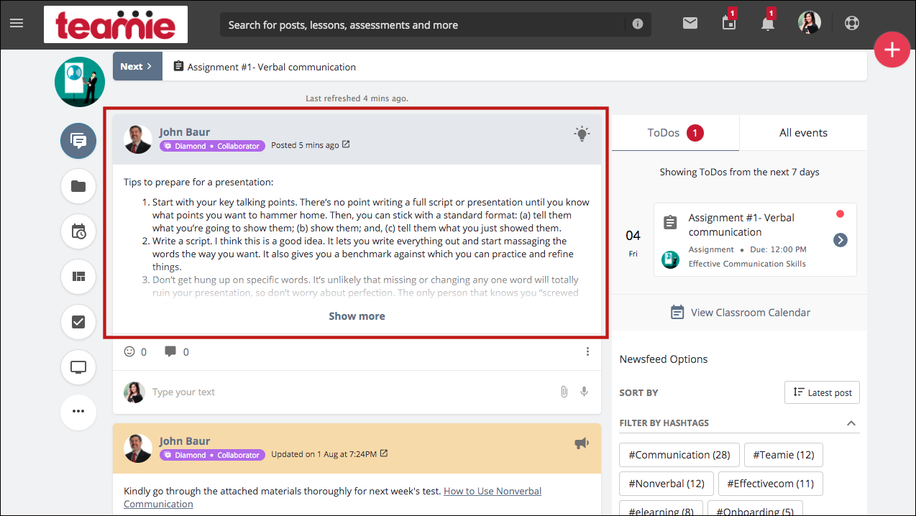
Task: Open the checkbox tasks sidebar icon
Action: 78,322
